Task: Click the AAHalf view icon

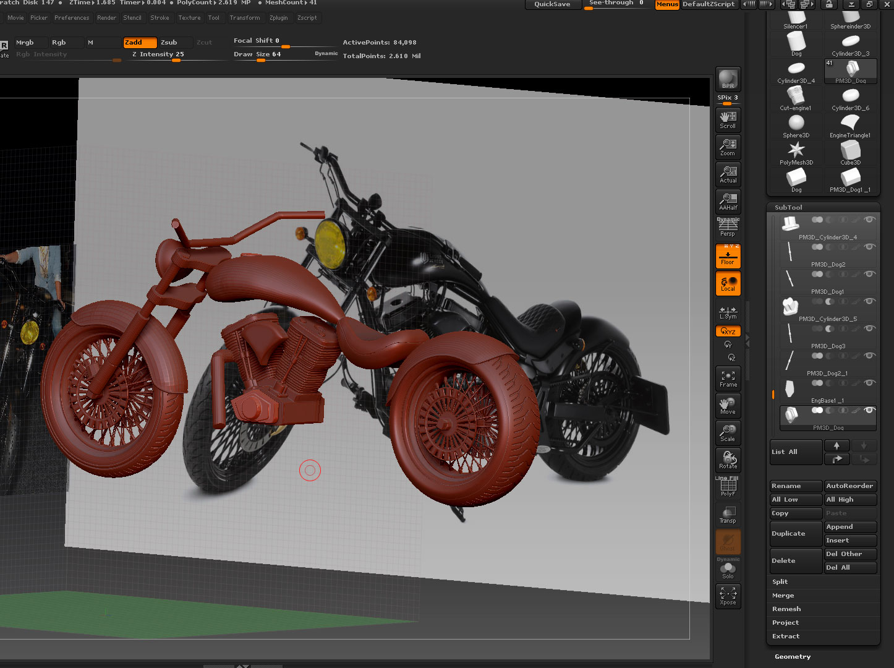Action: (728, 202)
